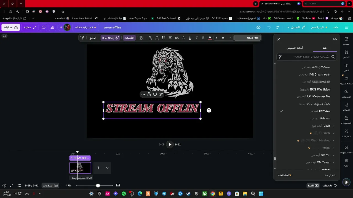Toggle underline formatting
This screenshot has width=353, height=198.
click(x=190, y=38)
